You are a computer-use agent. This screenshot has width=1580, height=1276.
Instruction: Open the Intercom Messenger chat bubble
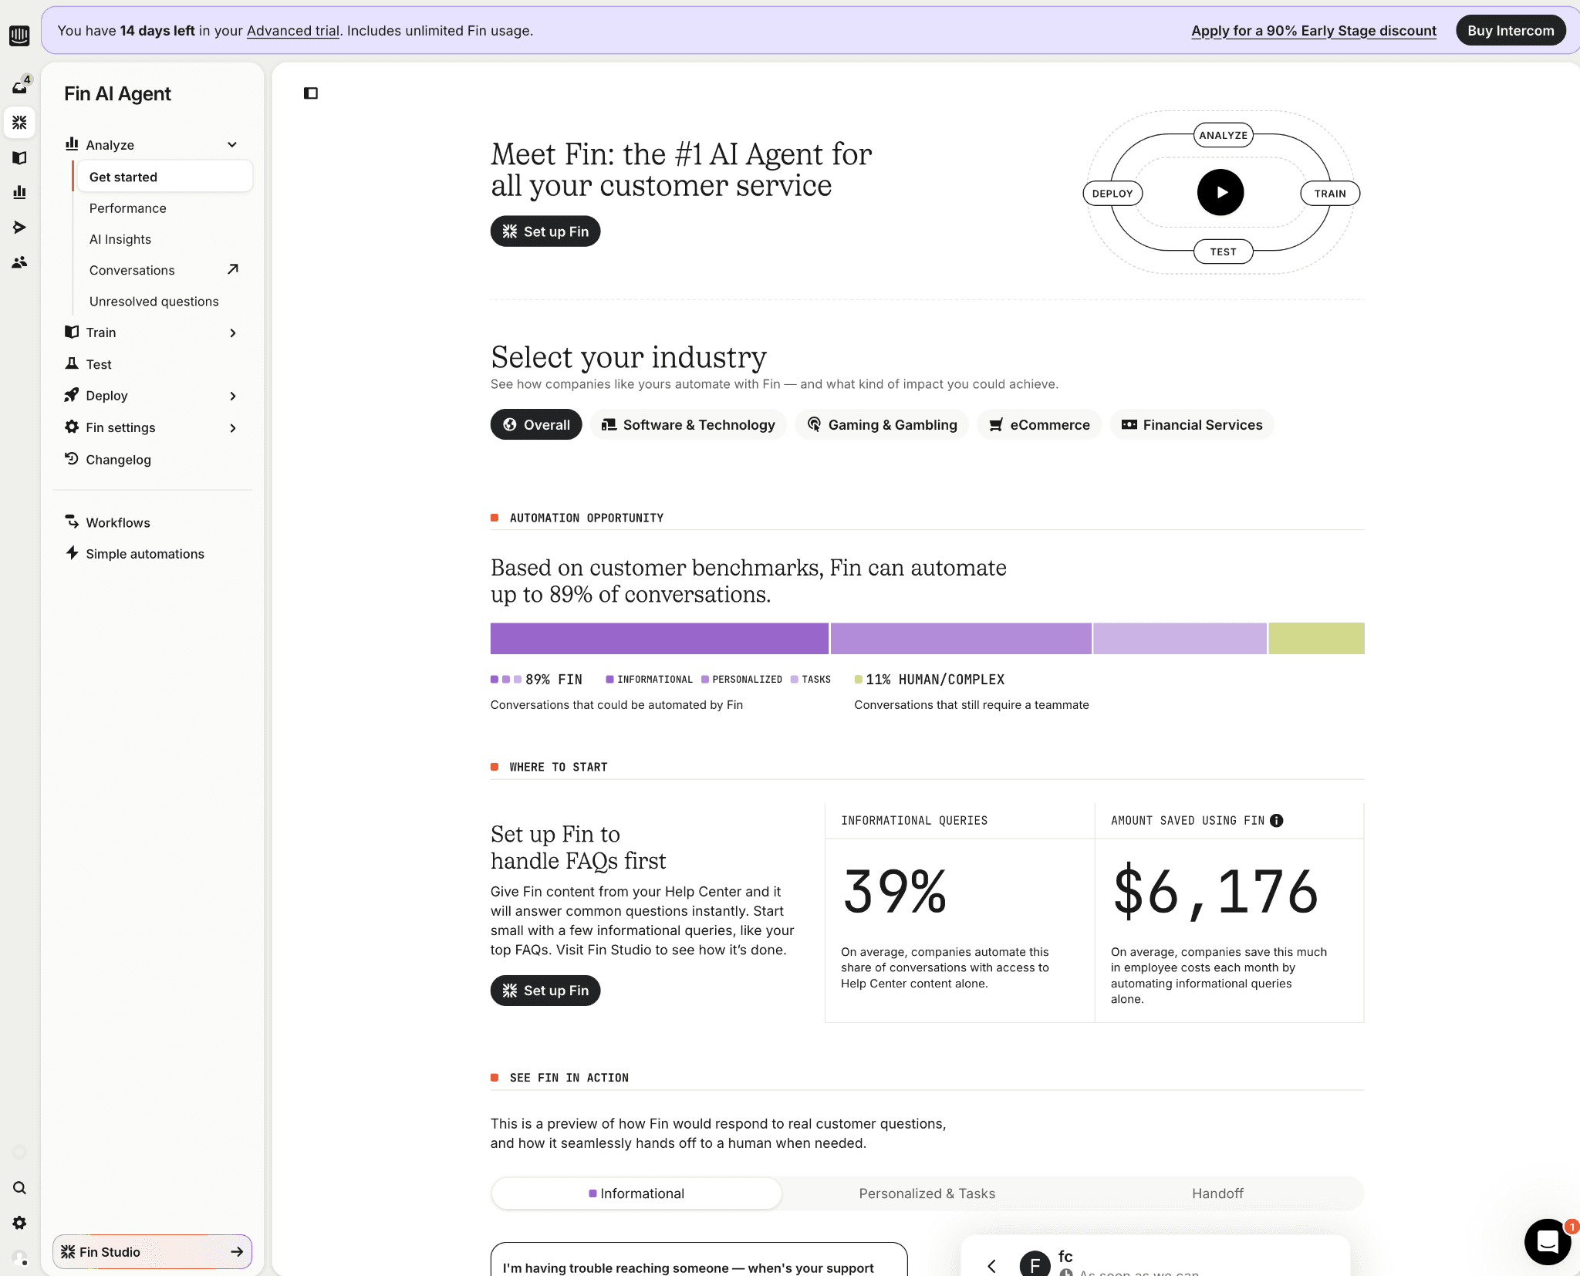tap(1547, 1241)
